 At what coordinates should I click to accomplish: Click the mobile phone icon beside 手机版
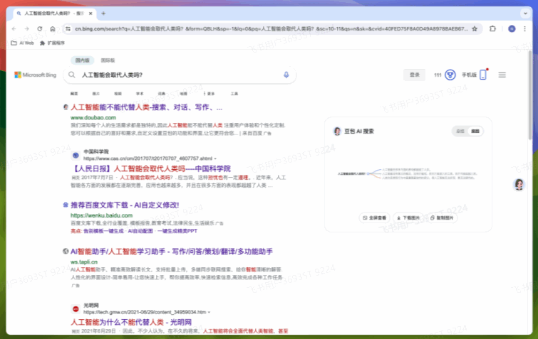point(482,75)
